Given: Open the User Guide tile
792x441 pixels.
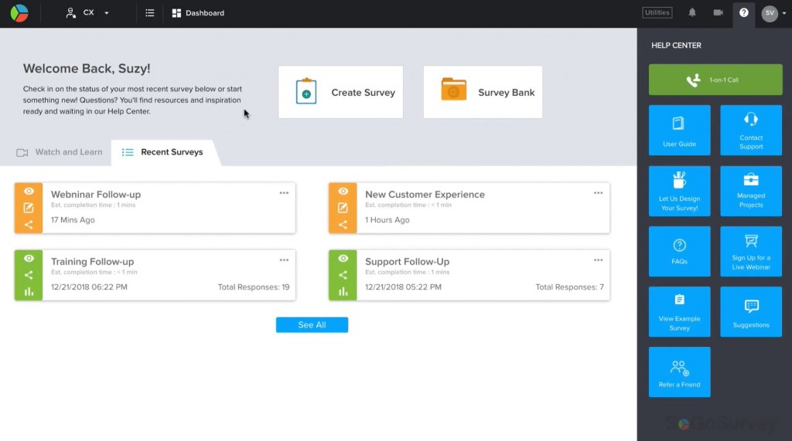Looking at the screenshot, I should (679, 131).
